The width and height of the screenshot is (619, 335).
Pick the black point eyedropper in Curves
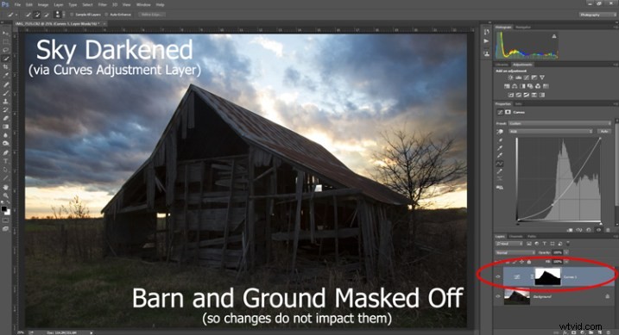[500, 140]
